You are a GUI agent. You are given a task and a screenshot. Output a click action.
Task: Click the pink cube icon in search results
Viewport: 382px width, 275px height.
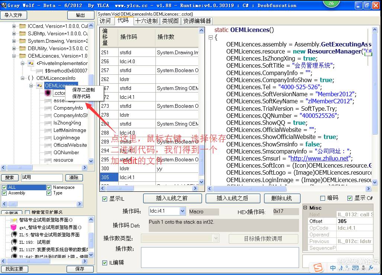point(13,227)
